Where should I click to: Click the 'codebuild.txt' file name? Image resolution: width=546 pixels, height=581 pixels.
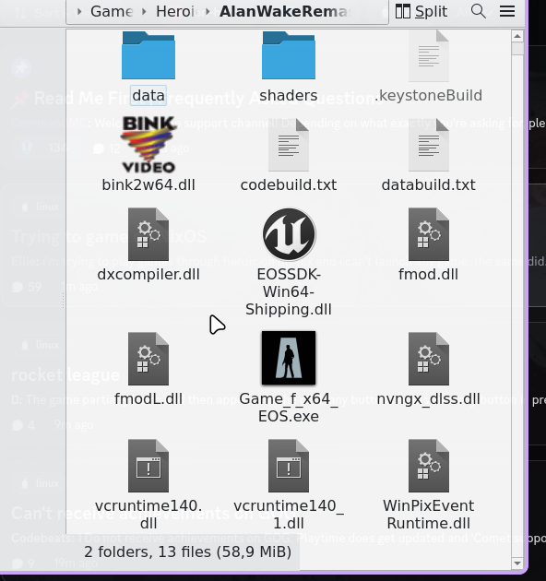pyautogui.click(x=289, y=184)
